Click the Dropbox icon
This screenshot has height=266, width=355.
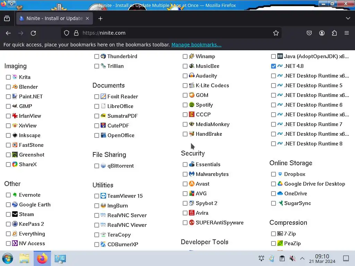(280, 174)
